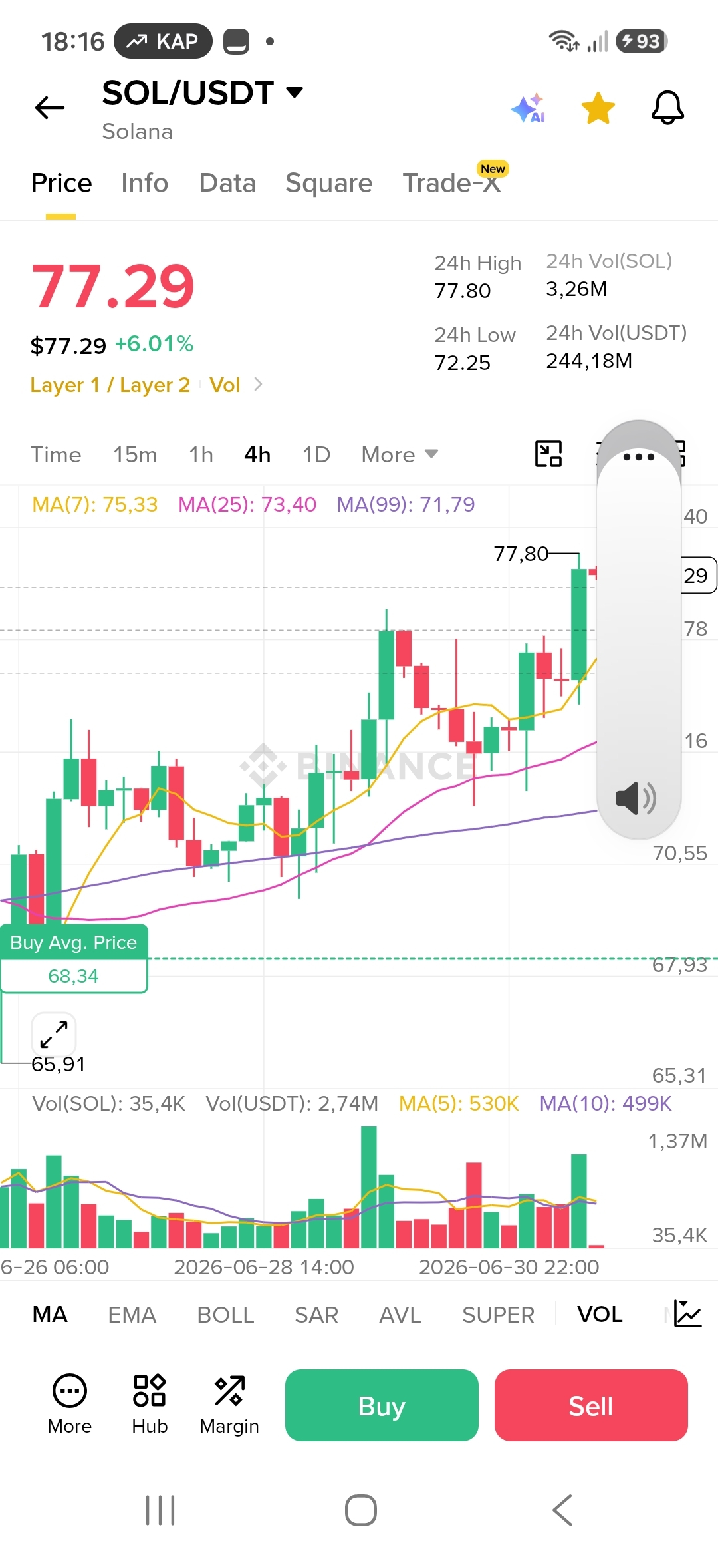Select the Time chart interval
The width and height of the screenshot is (718, 1557).
(x=56, y=455)
